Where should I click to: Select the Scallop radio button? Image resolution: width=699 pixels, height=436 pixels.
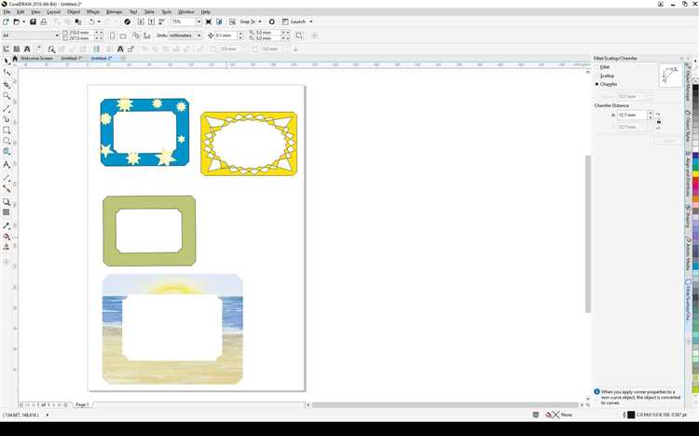[x=597, y=75]
